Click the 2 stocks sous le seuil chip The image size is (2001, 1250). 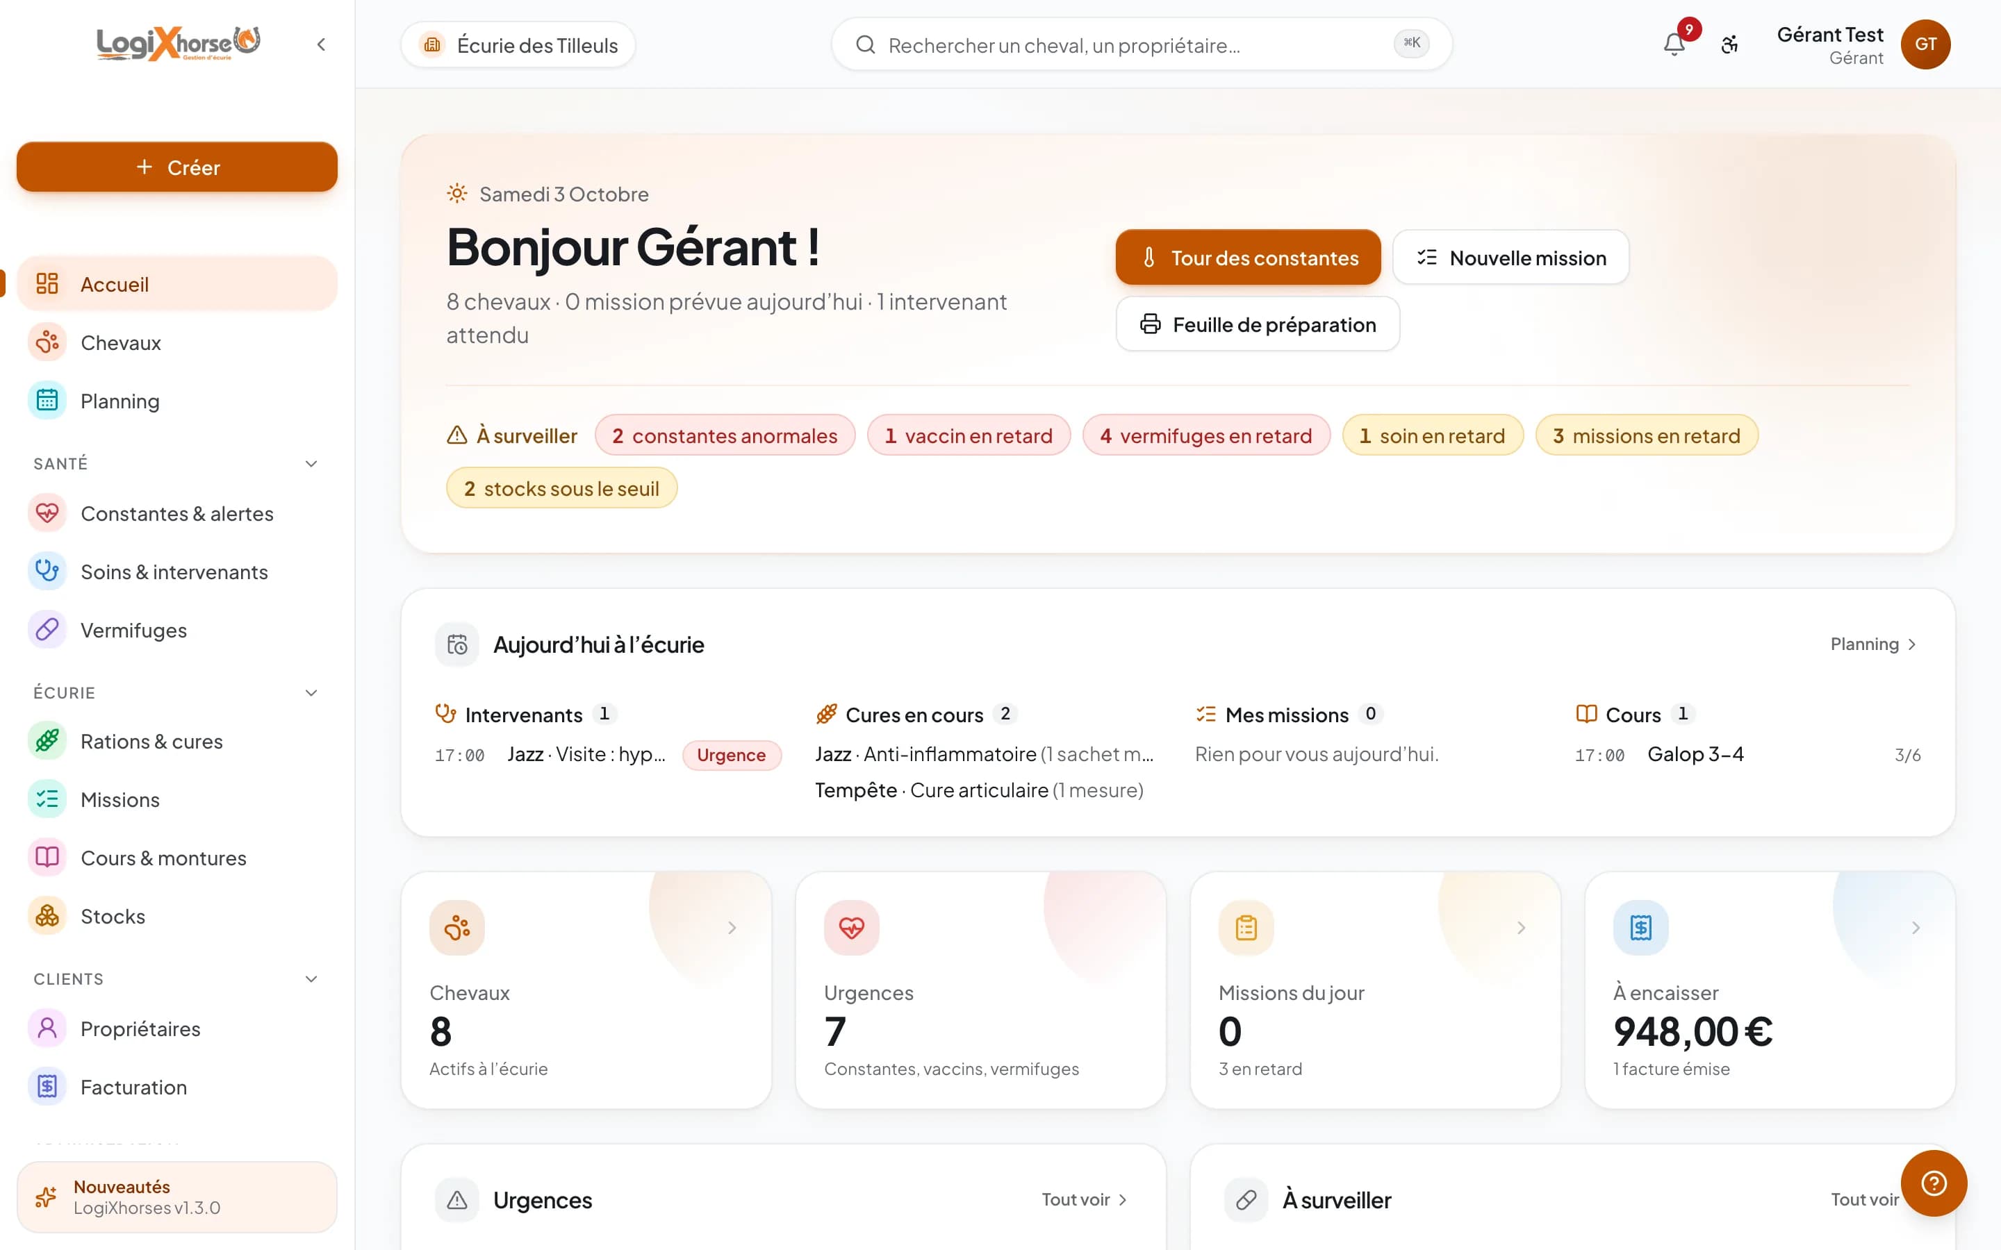pos(561,489)
